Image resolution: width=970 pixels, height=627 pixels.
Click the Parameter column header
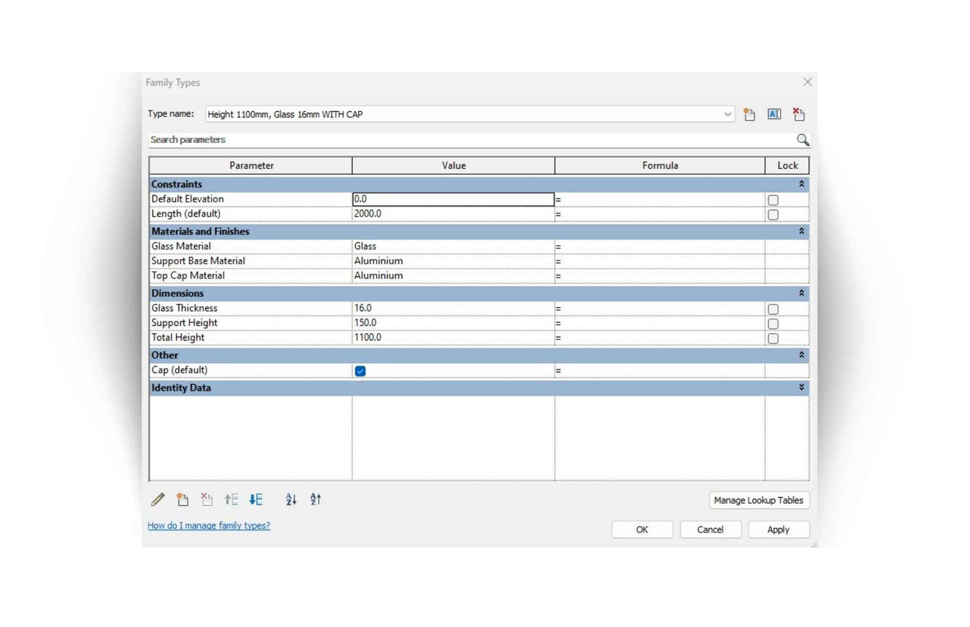[251, 165]
